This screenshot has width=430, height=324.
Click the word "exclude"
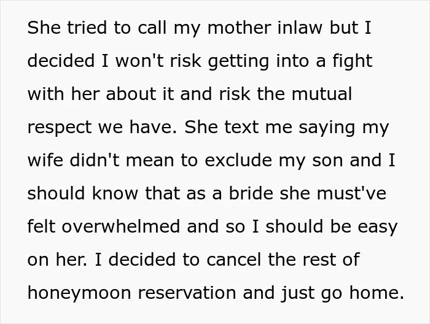pyautogui.click(x=238, y=160)
